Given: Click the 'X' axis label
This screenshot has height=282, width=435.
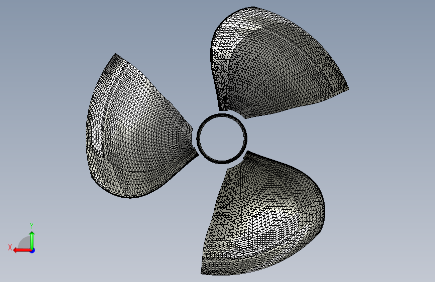Looking at the screenshot, I should [10, 247].
